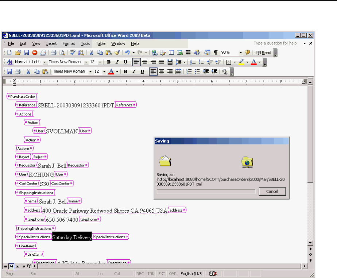Switch to Reading Layout view button
Screen dimensions: 337x278
[29, 266]
